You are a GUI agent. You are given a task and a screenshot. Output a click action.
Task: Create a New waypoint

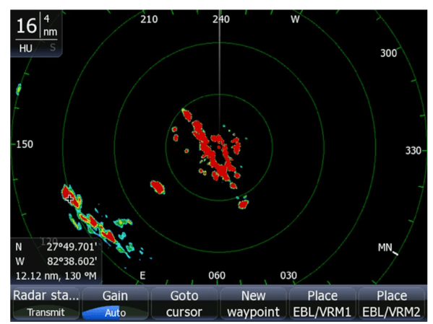tap(253, 304)
